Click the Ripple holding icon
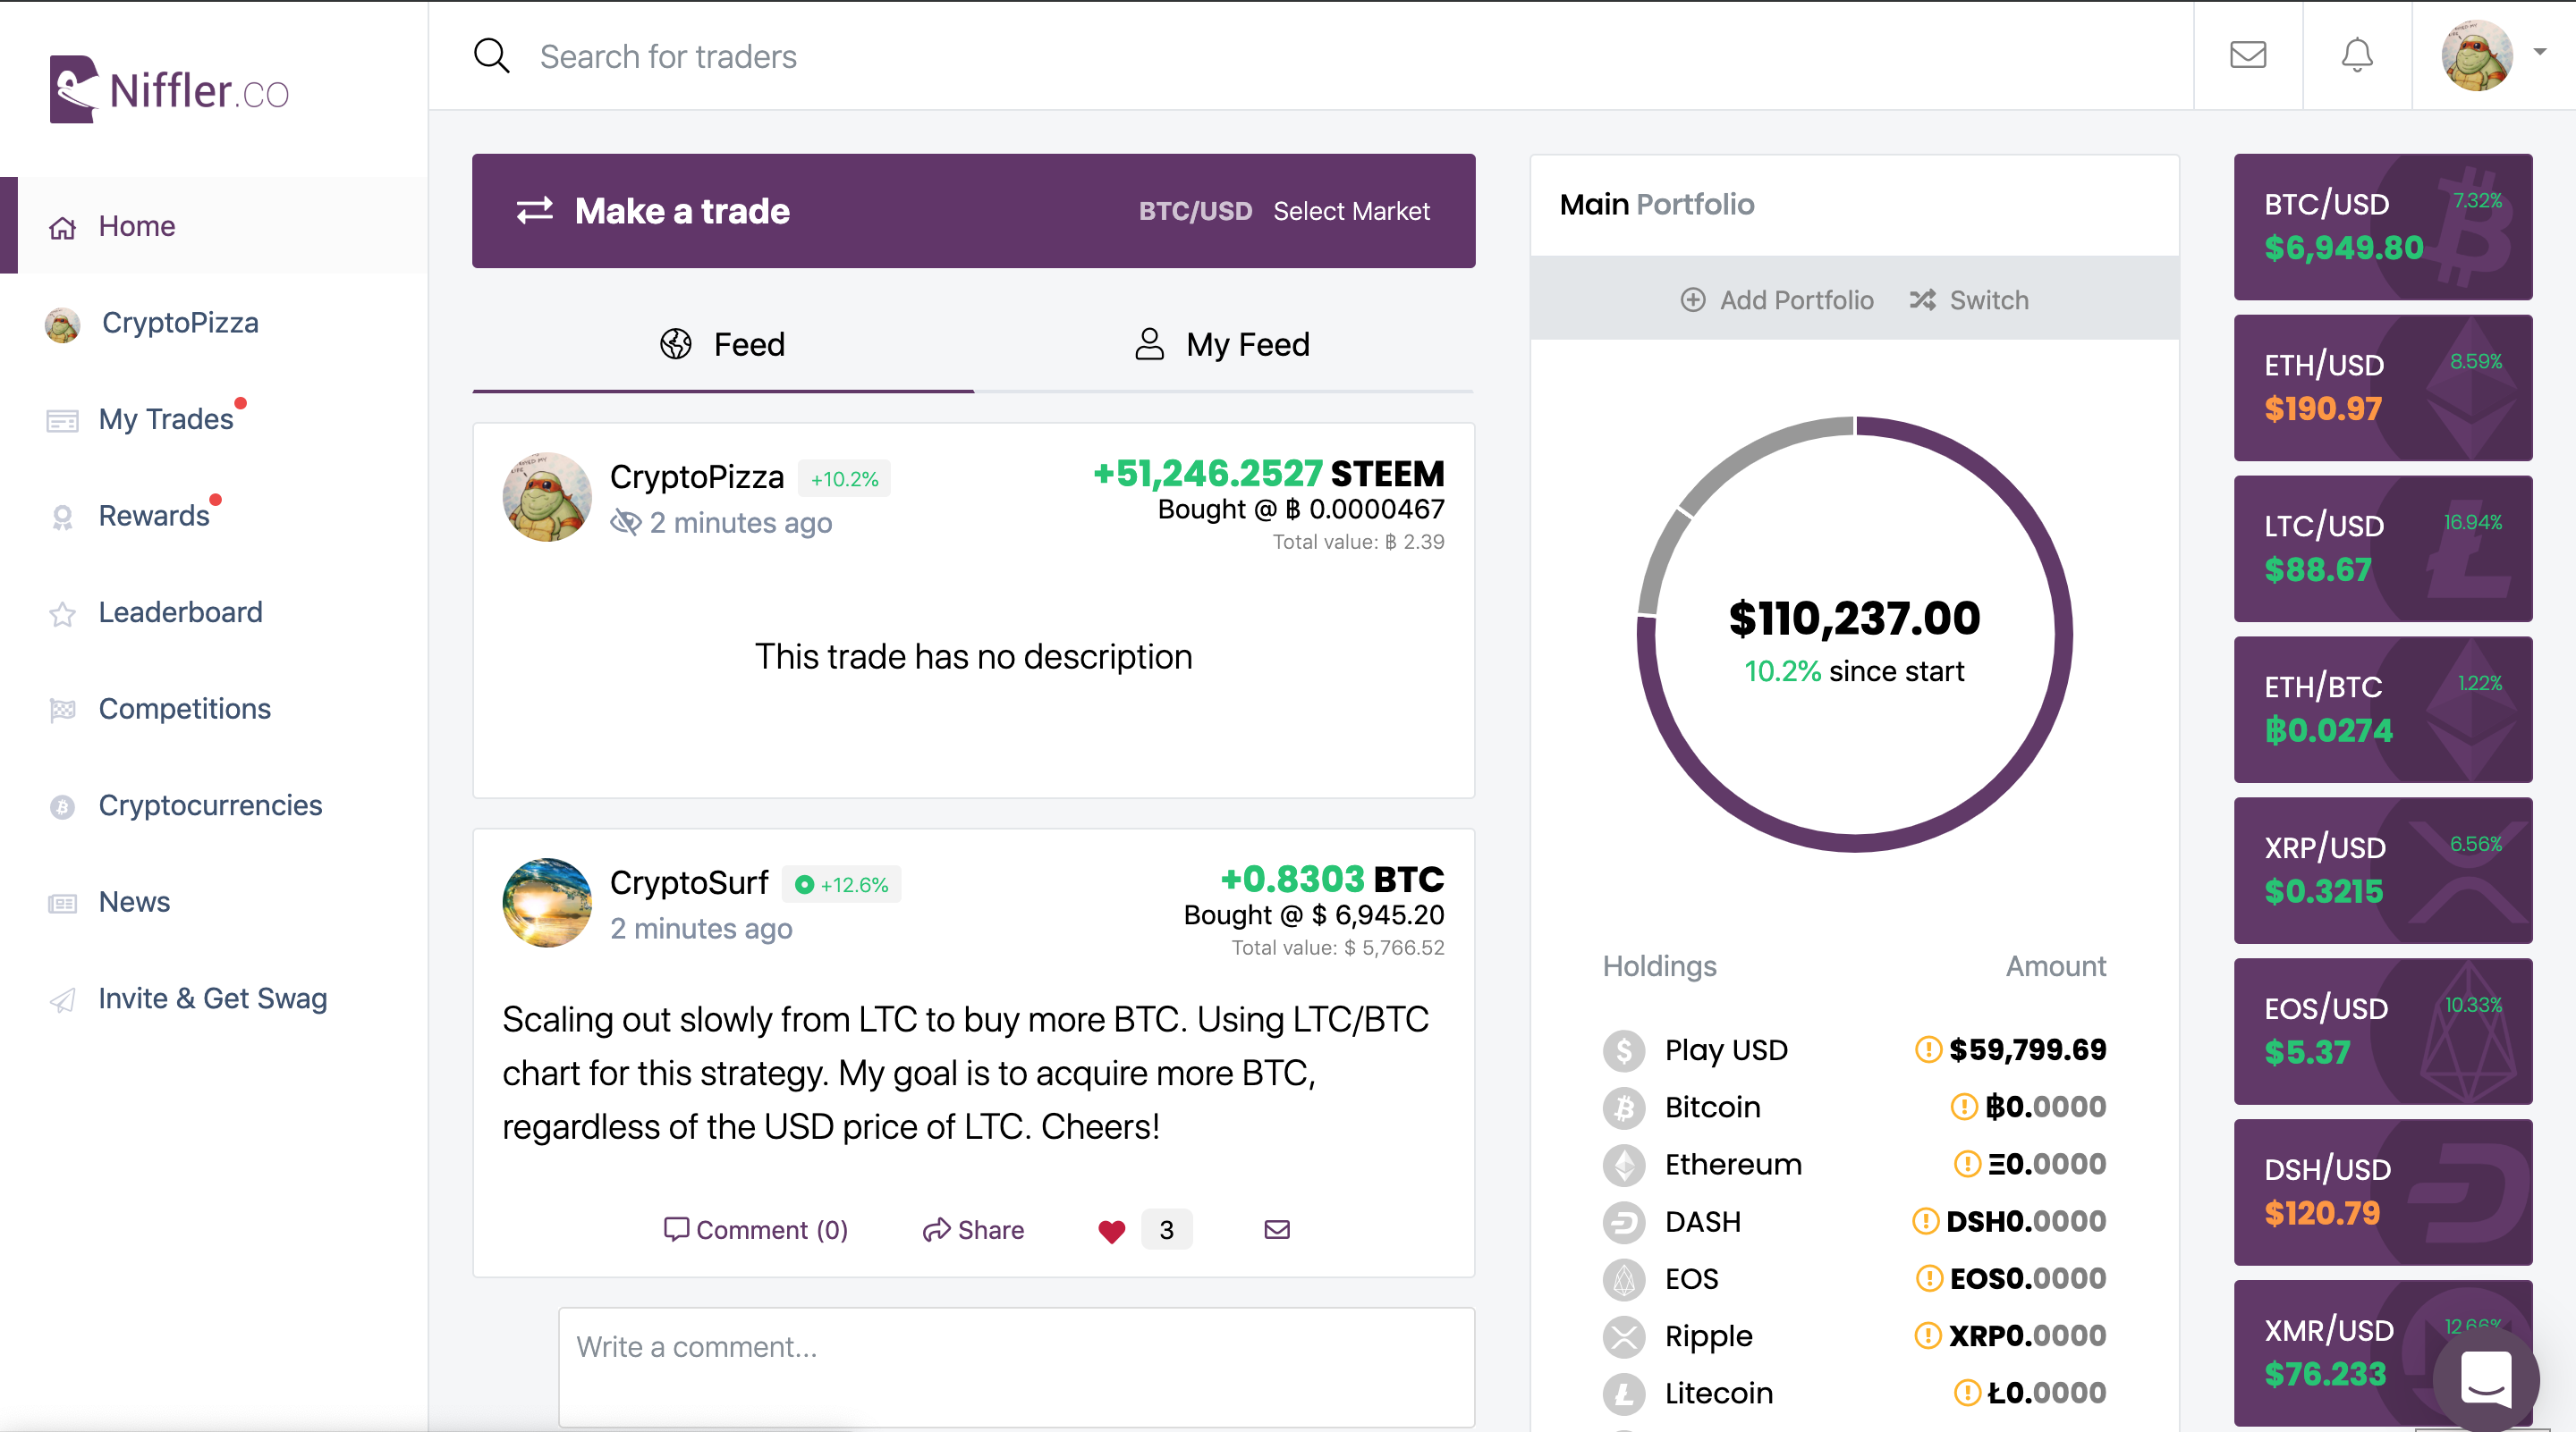Image resolution: width=2576 pixels, height=1432 pixels. tap(1623, 1336)
